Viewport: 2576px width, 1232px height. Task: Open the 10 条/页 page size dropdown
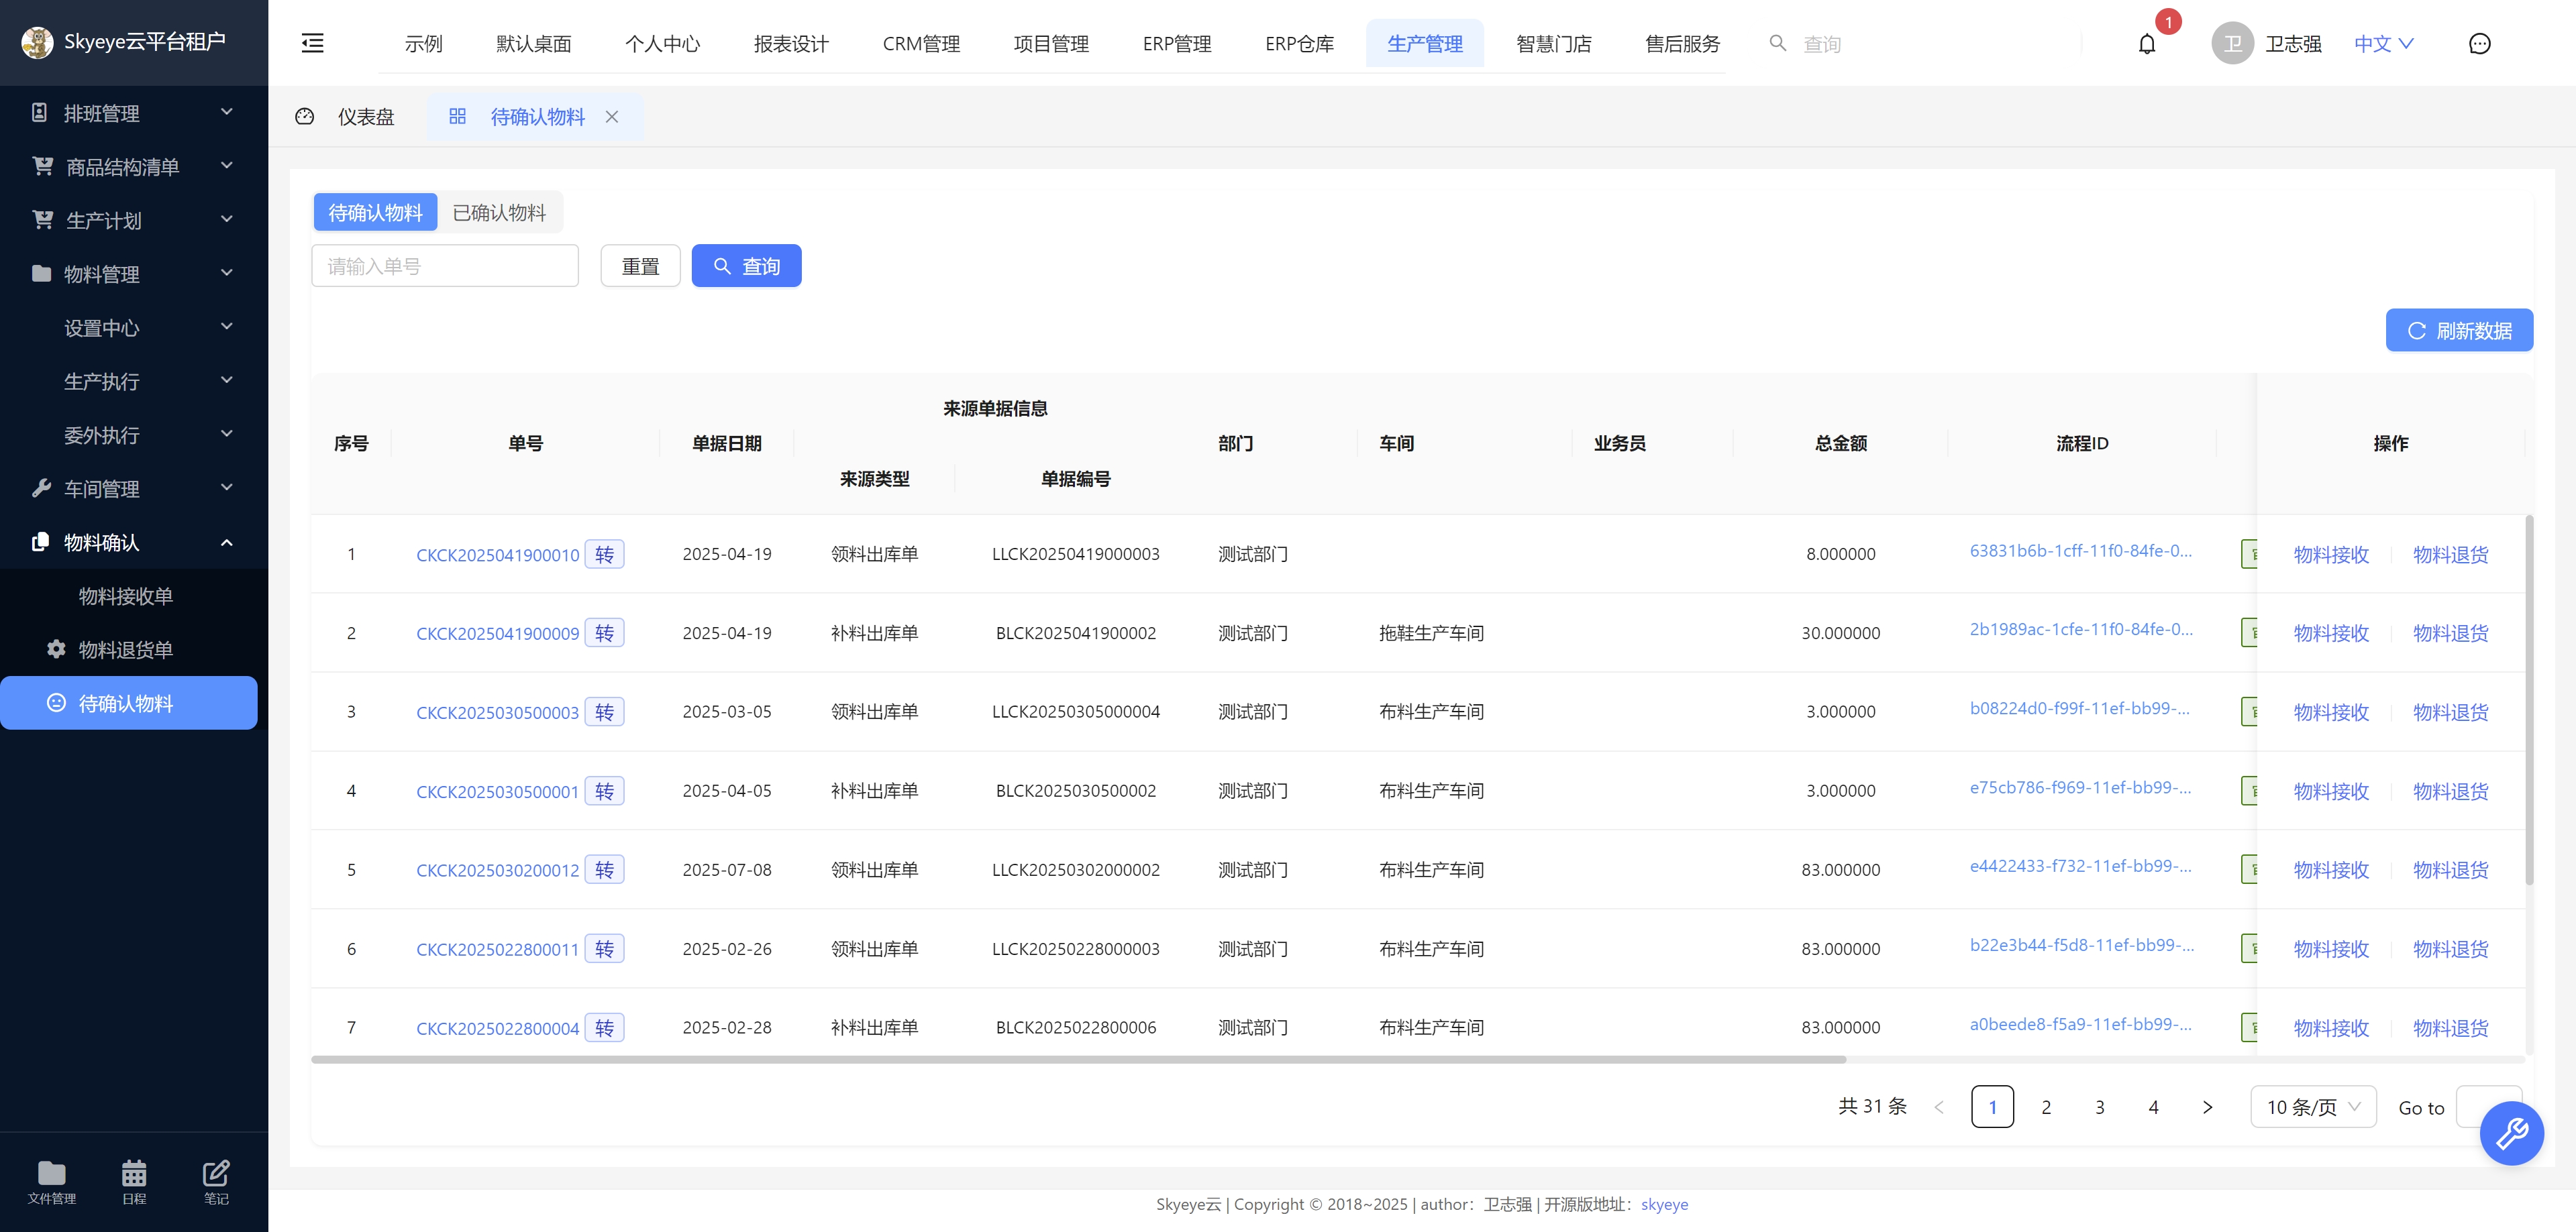[x=2312, y=1107]
